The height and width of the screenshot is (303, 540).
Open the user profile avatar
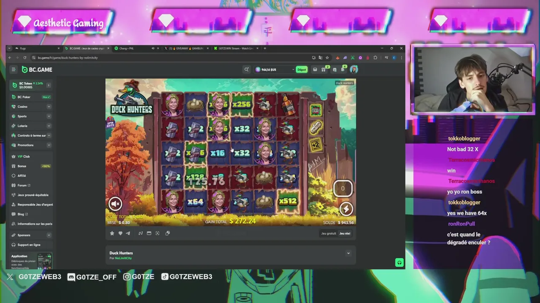(x=354, y=69)
